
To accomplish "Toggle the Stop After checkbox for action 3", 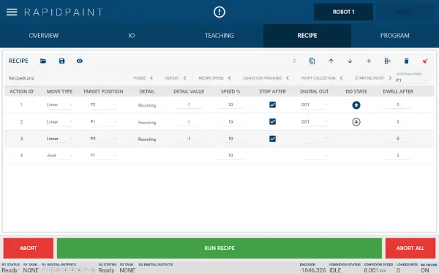I will coord(272,139).
